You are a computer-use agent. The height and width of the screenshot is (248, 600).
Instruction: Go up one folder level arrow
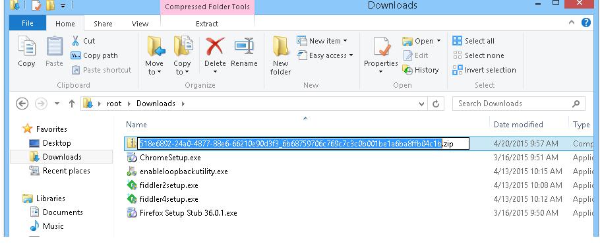coord(72,104)
